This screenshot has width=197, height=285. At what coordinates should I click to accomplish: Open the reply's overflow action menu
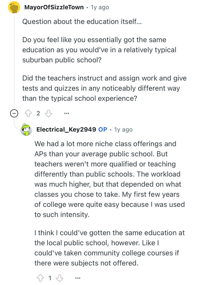pyautogui.click(x=78, y=278)
